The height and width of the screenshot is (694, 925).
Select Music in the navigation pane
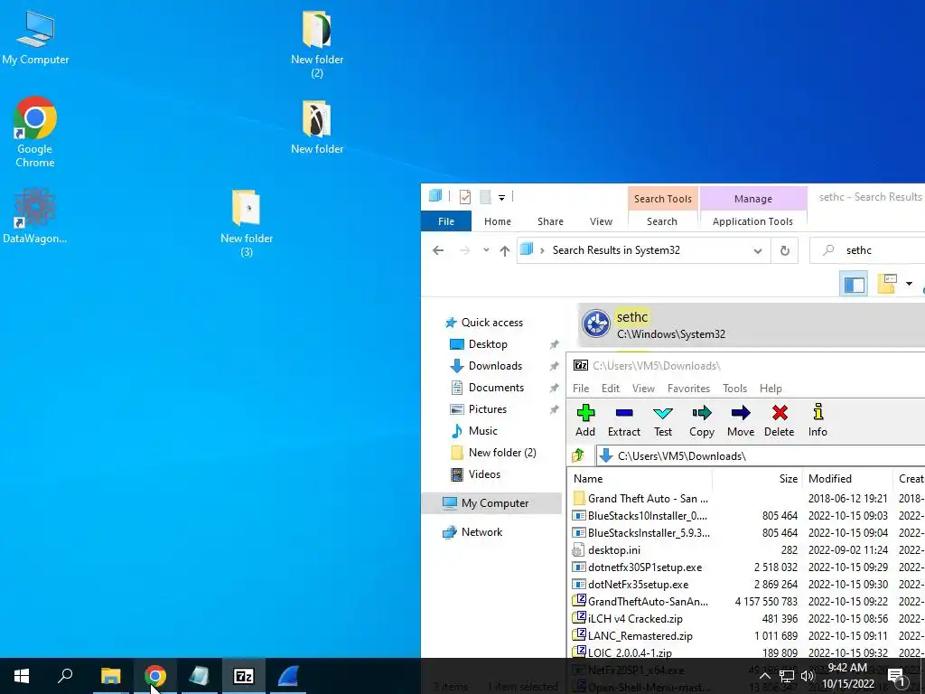tap(482, 431)
